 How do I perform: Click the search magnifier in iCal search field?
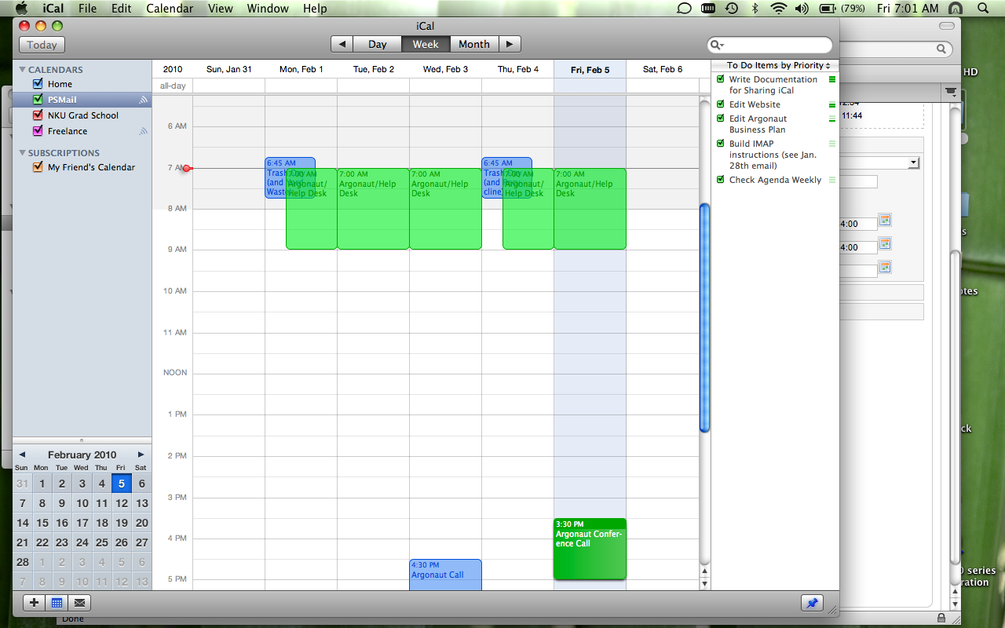click(x=715, y=46)
